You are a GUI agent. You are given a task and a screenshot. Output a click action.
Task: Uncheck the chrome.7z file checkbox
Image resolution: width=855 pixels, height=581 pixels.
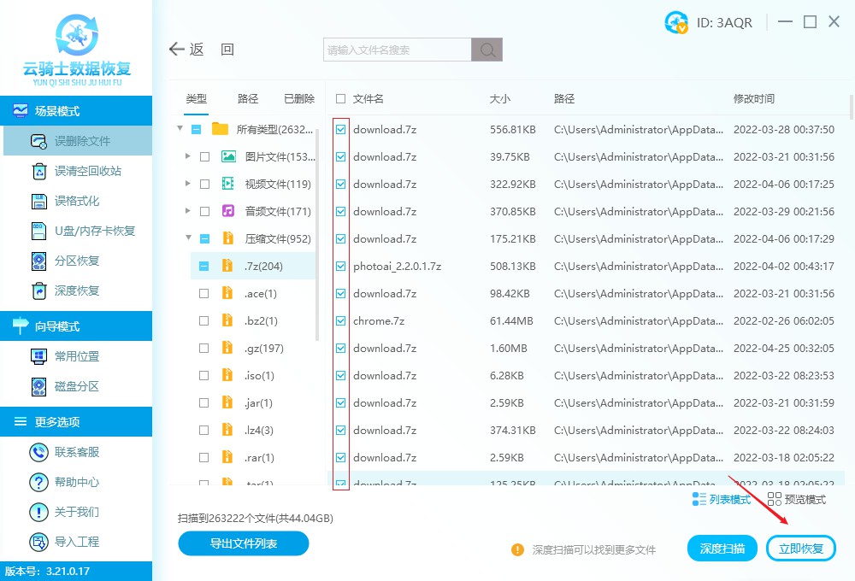pos(341,321)
